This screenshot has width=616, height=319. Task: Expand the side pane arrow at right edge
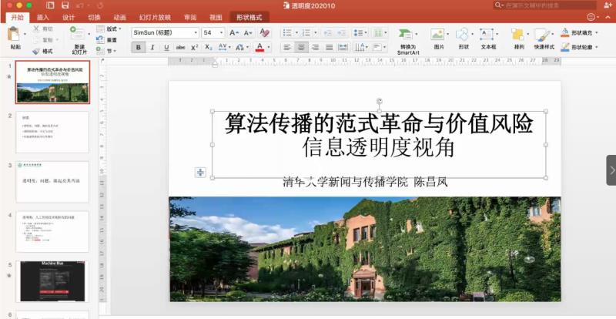pyautogui.click(x=611, y=170)
